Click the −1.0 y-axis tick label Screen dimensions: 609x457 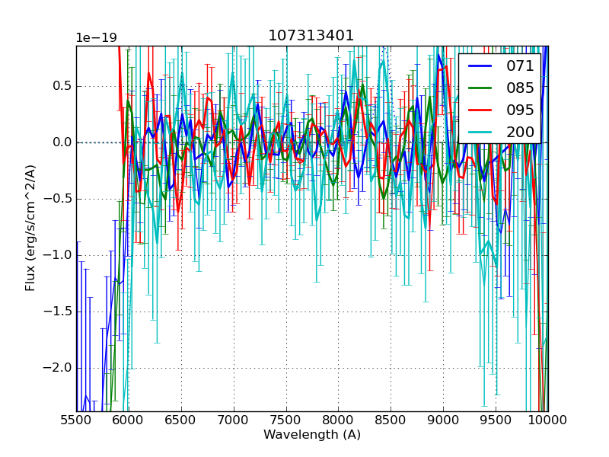pyautogui.click(x=58, y=255)
